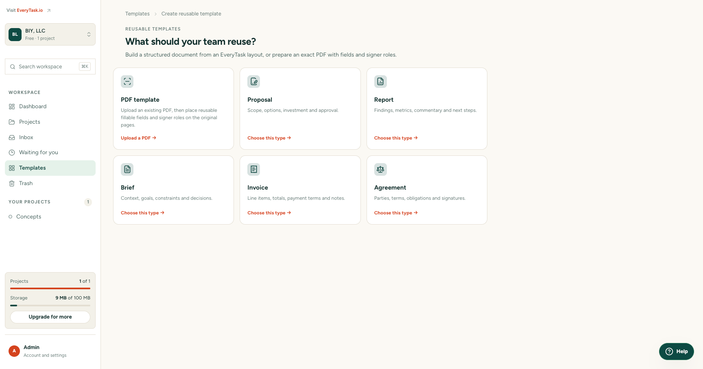Select the Concepts project

[x=50, y=217]
